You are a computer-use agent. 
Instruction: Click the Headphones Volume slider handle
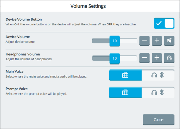click(115, 58)
